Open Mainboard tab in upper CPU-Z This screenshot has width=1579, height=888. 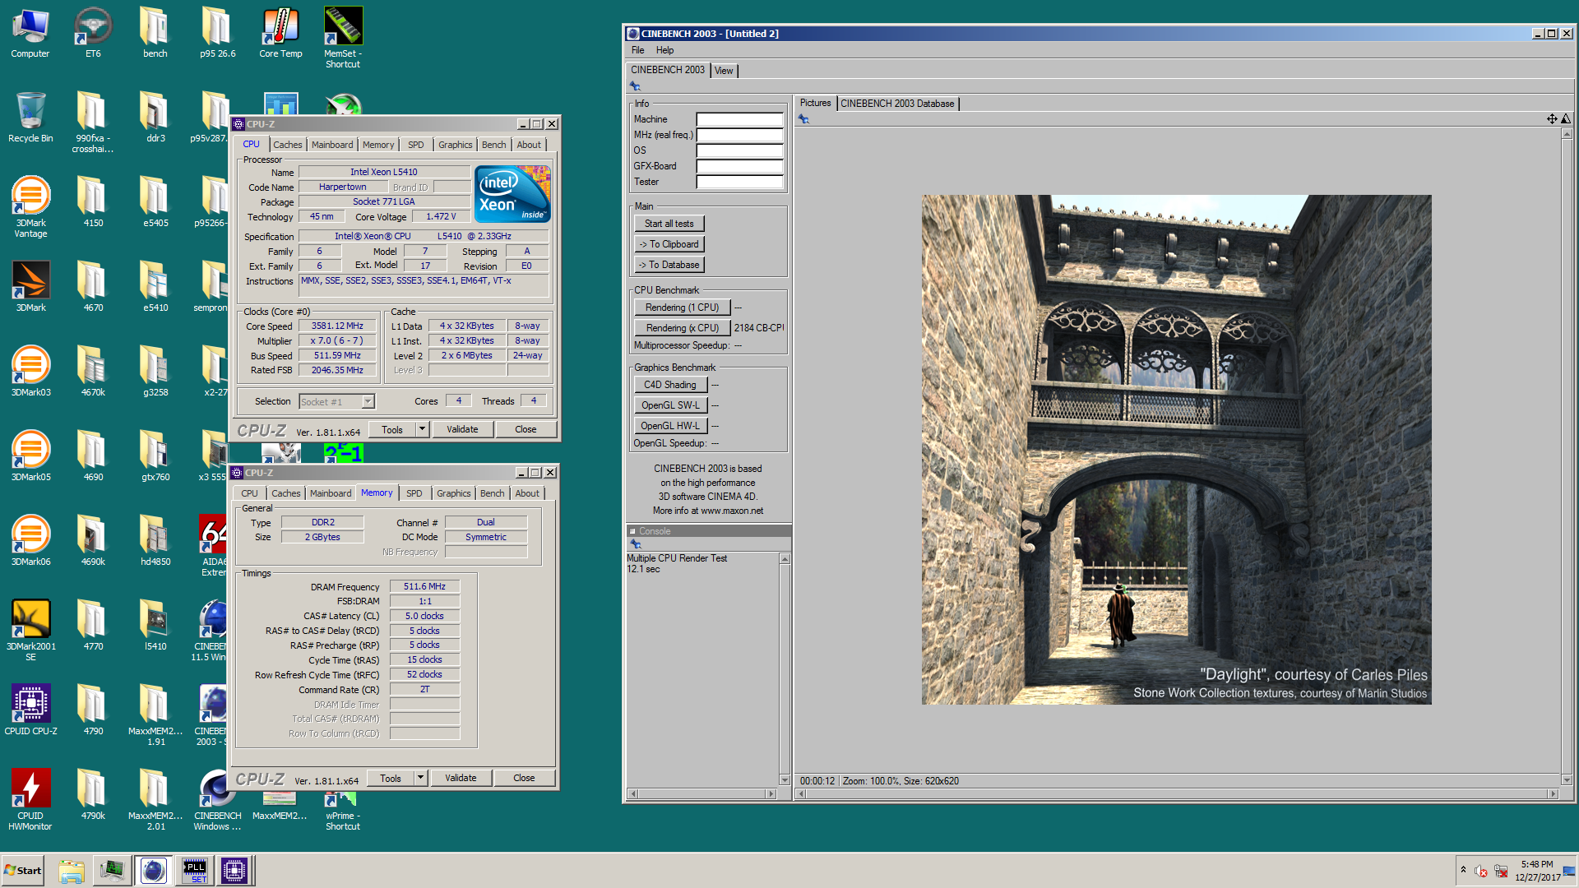(331, 145)
